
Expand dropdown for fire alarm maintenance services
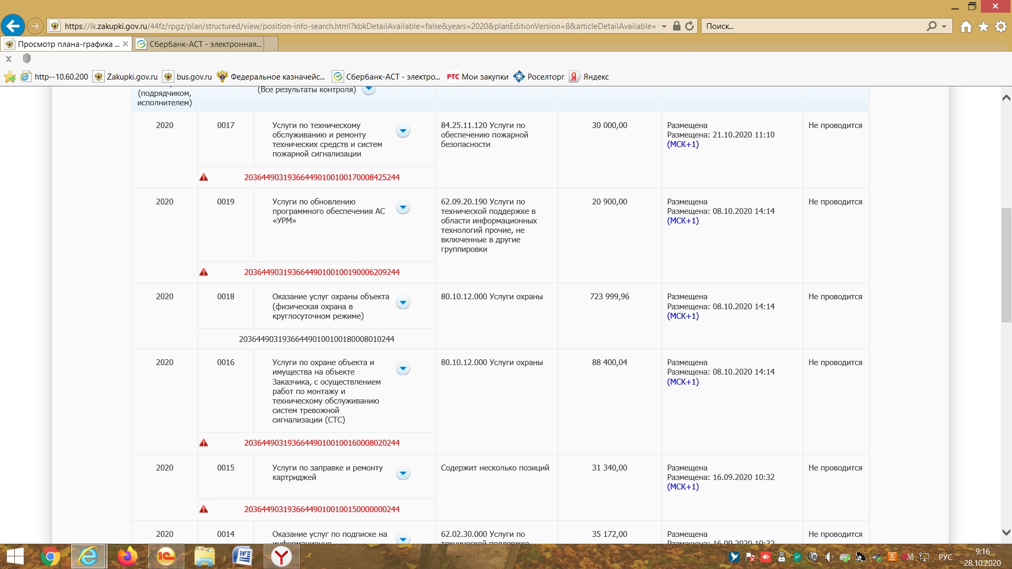point(403,131)
